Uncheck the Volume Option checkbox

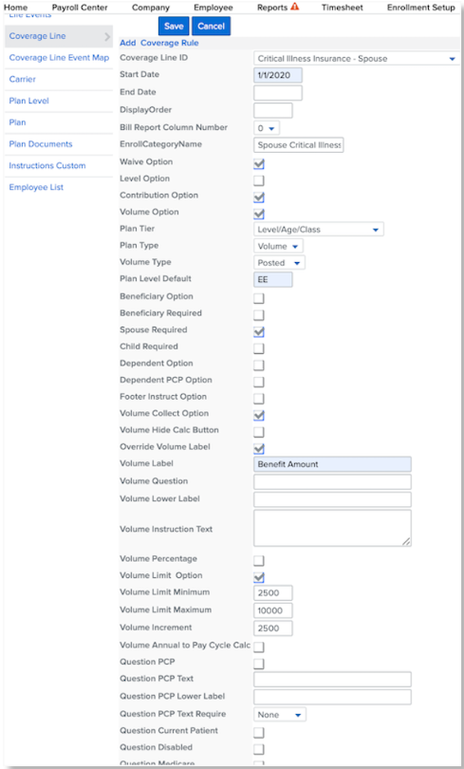coord(259,214)
